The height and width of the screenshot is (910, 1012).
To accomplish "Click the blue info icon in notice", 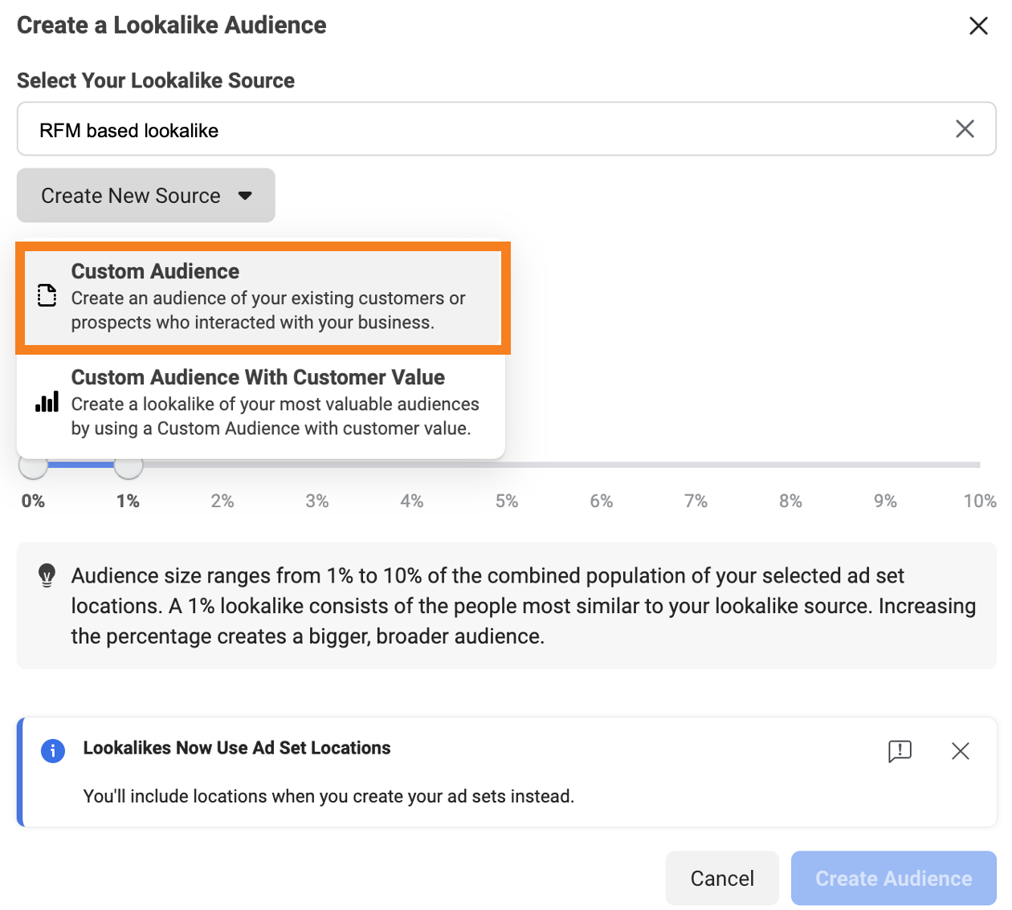I will coord(53,751).
